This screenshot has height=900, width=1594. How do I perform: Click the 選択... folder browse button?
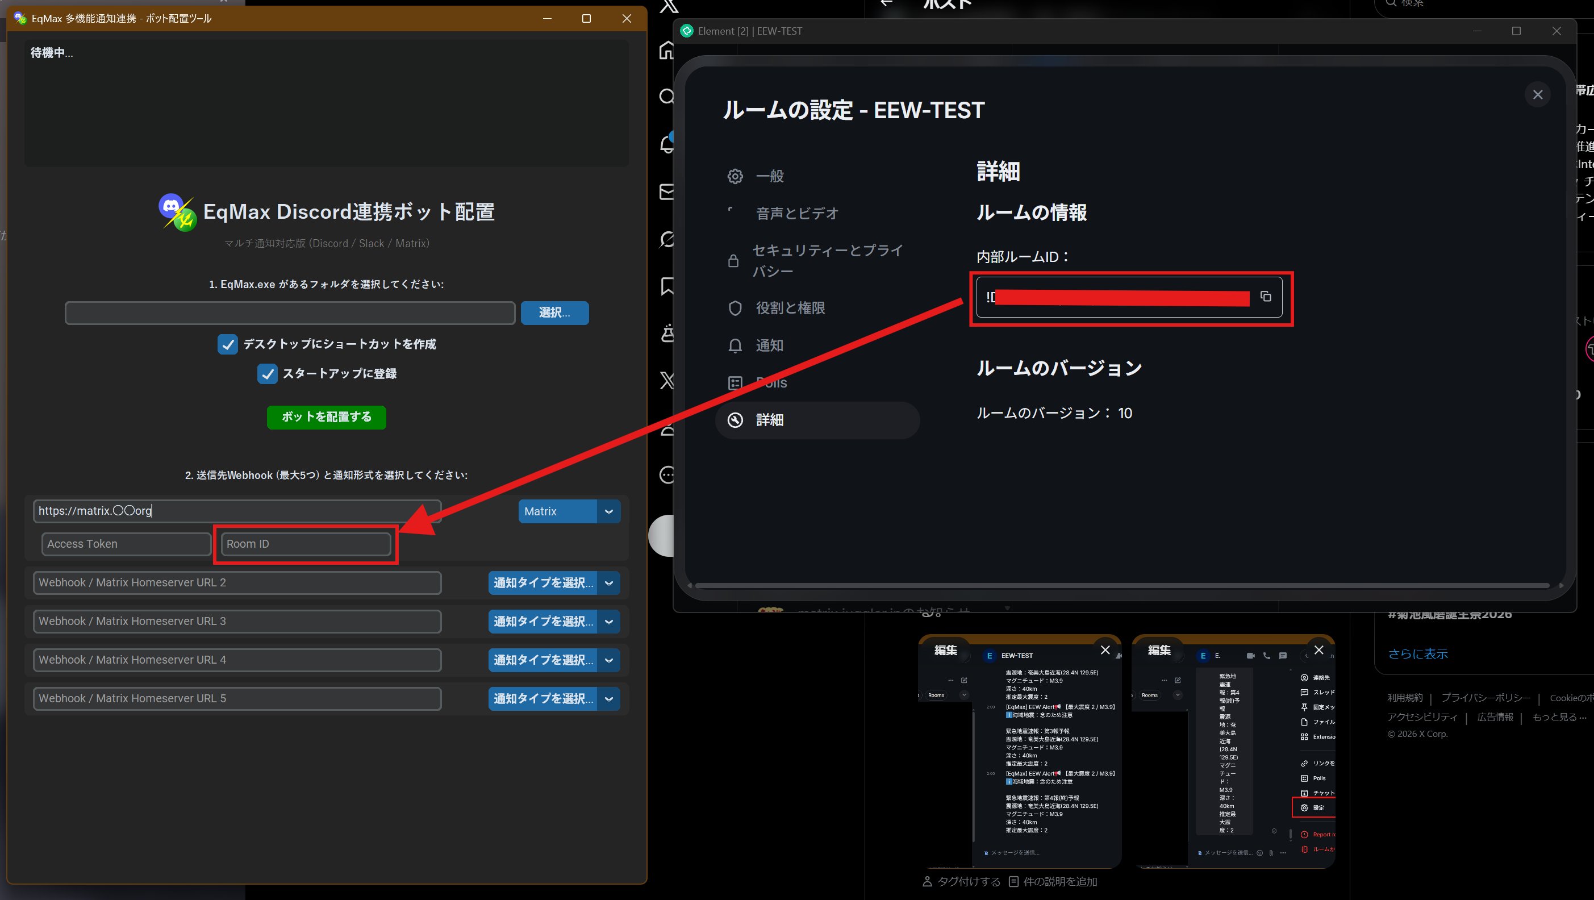(x=554, y=312)
